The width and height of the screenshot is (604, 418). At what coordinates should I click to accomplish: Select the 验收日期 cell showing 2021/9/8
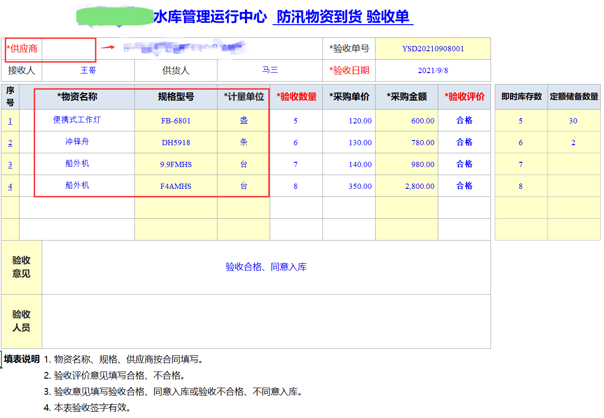(433, 71)
